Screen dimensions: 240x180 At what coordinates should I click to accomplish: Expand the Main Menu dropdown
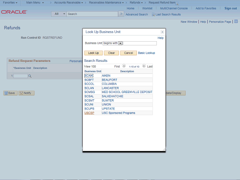35,3
